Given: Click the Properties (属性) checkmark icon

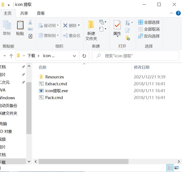Looking at the screenshot, I should [x=117, y=25].
